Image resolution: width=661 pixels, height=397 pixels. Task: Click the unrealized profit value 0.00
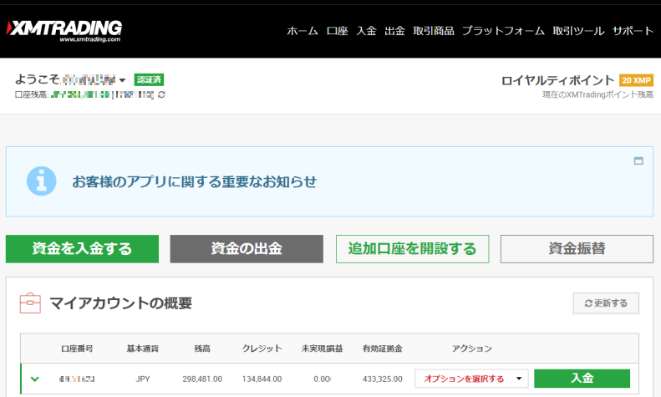(x=322, y=379)
